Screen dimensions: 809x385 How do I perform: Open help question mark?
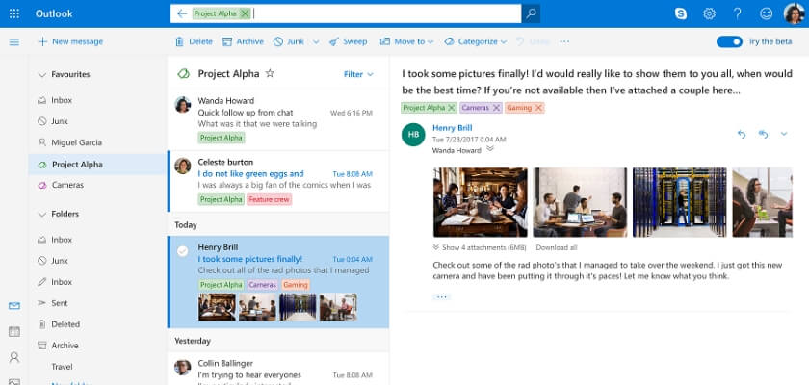tap(738, 13)
